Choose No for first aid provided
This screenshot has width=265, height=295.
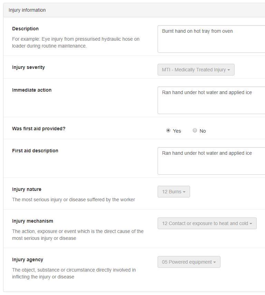click(195, 131)
